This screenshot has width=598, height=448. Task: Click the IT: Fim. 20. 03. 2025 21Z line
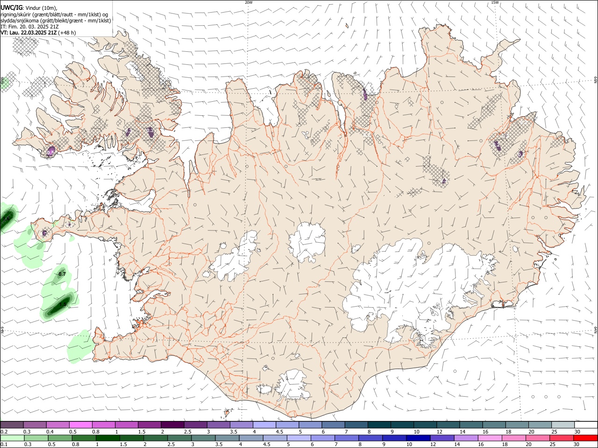[x=29, y=27]
